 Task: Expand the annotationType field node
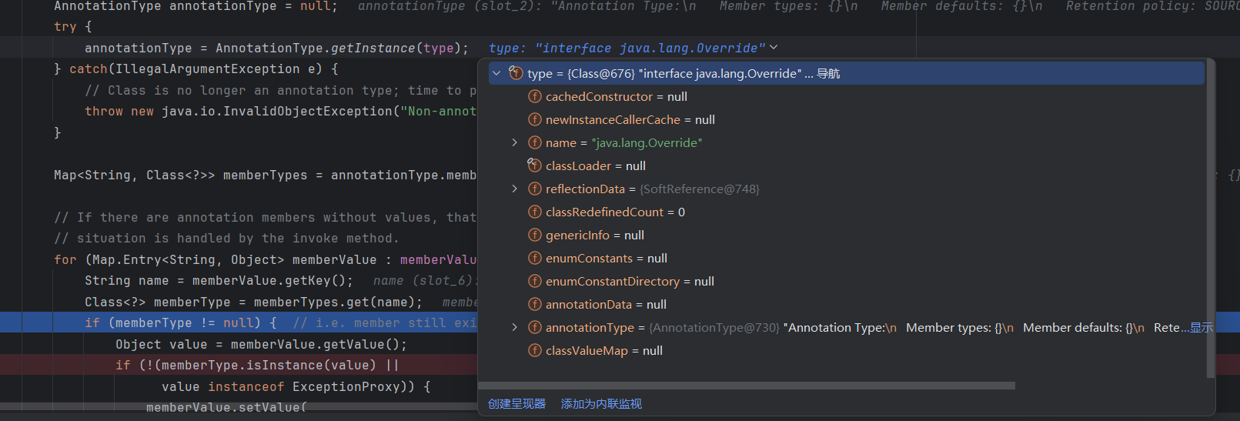point(515,327)
